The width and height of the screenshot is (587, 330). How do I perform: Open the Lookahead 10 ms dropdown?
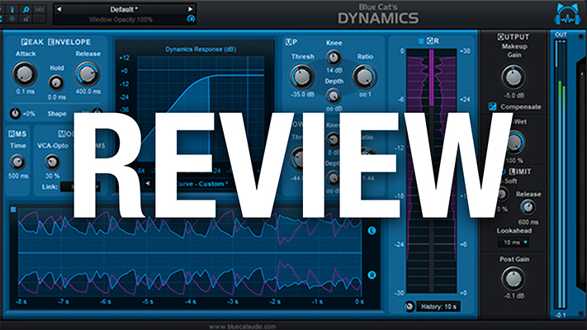tap(511, 243)
